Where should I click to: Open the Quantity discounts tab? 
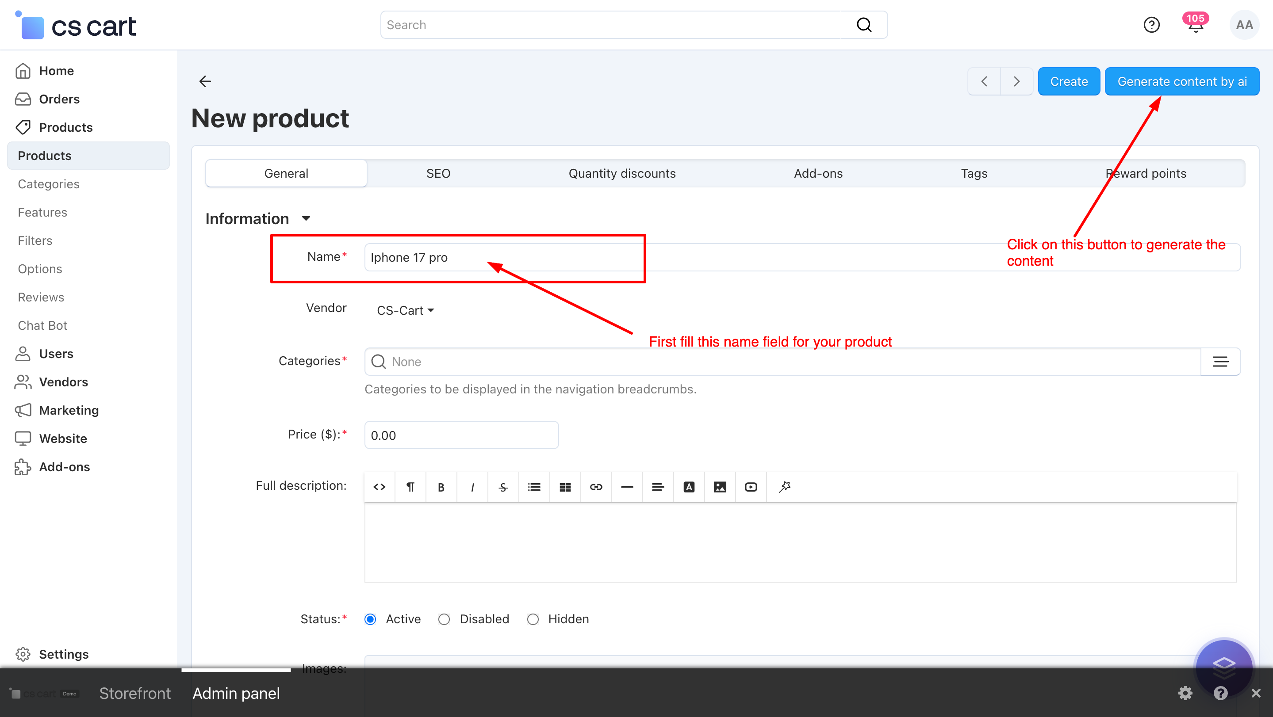(x=621, y=173)
